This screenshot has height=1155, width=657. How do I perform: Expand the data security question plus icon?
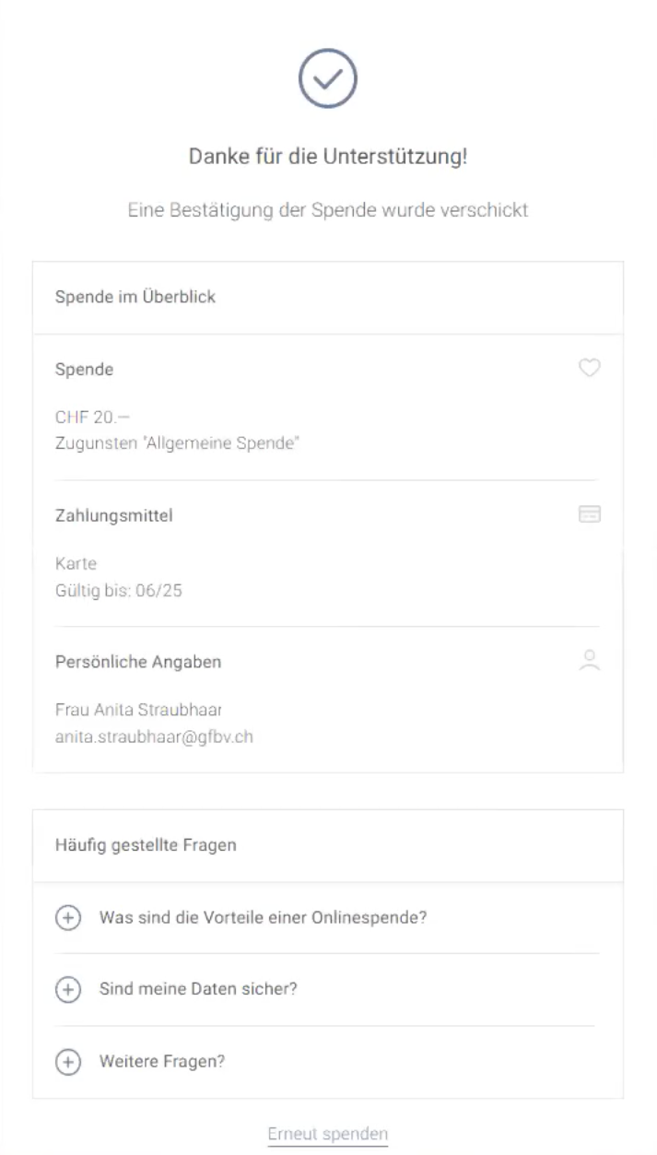[x=68, y=990]
